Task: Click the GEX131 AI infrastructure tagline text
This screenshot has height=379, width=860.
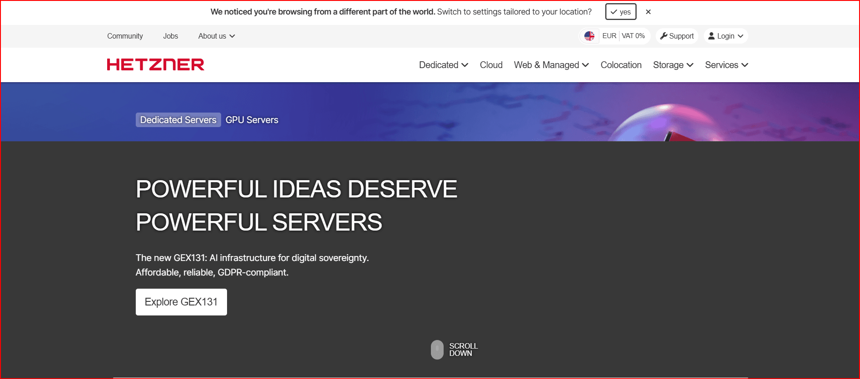Action: click(x=252, y=265)
